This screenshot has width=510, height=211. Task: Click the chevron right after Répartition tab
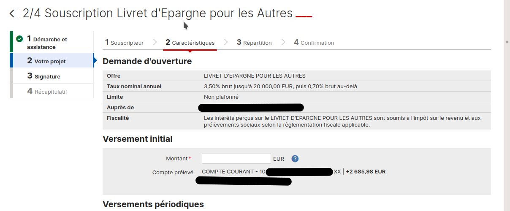click(x=283, y=42)
